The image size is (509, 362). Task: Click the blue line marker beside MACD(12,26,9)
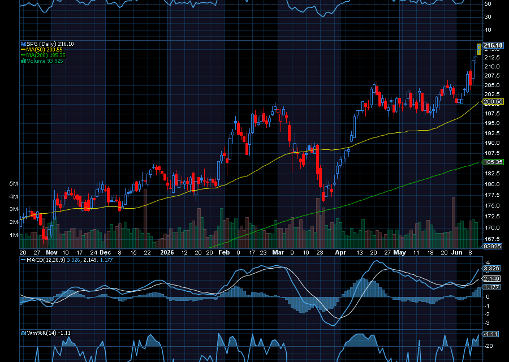[x=23, y=260]
